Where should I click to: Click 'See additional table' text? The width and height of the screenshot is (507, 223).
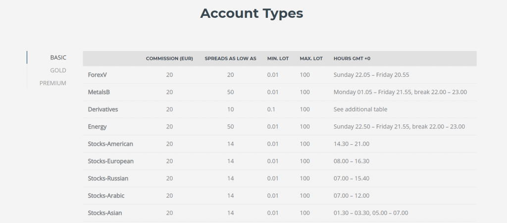click(x=360, y=110)
